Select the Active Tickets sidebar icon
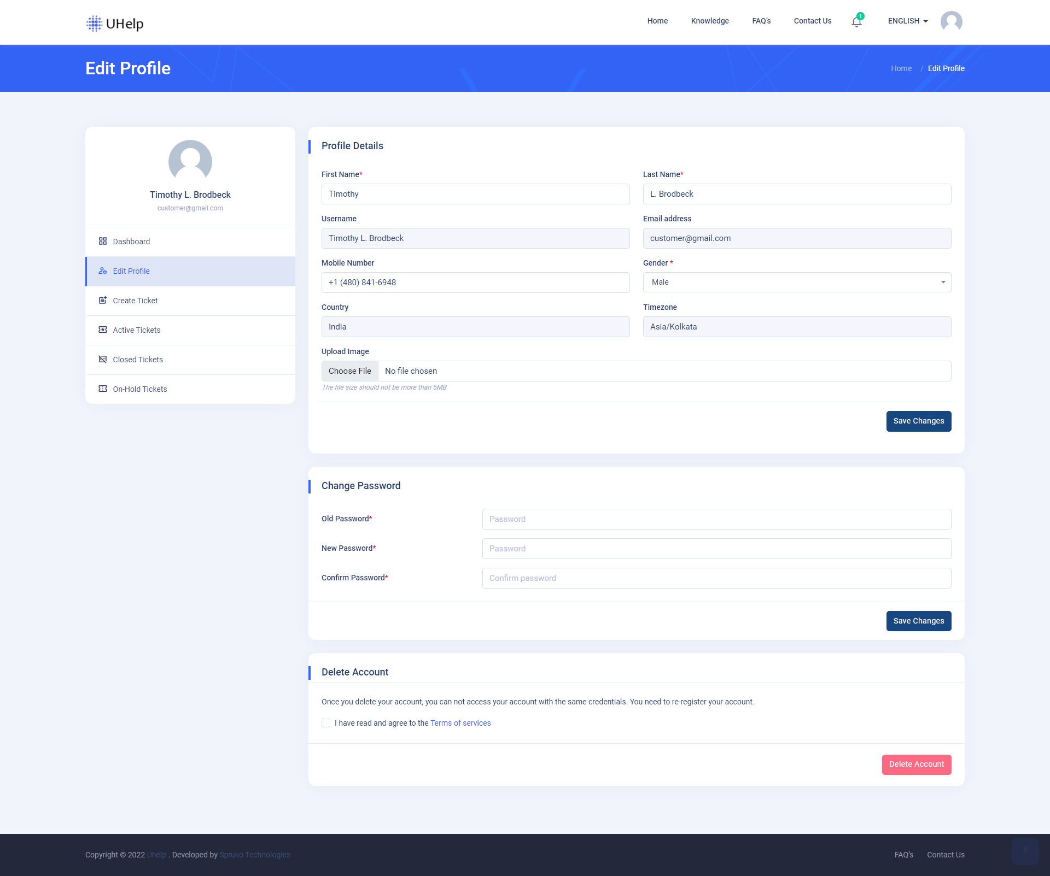The height and width of the screenshot is (876, 1050). point(103,330)
